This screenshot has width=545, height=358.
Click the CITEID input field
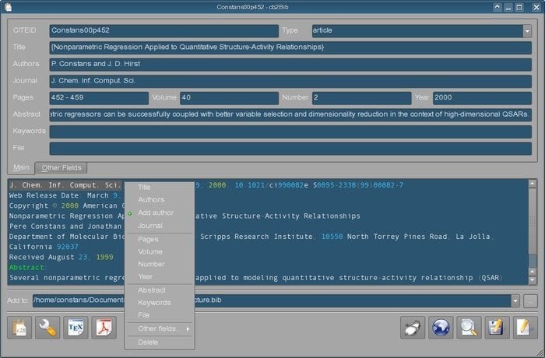coord(164,31)
